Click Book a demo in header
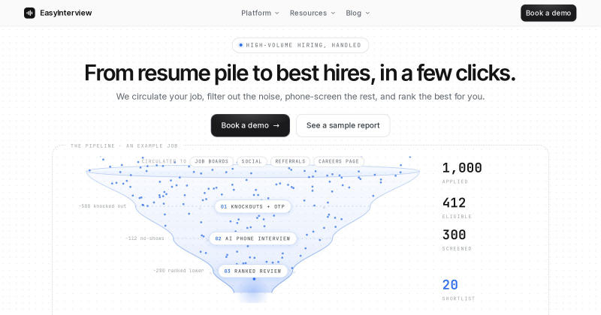Screen dimensions: 601x315 (548, 13)
